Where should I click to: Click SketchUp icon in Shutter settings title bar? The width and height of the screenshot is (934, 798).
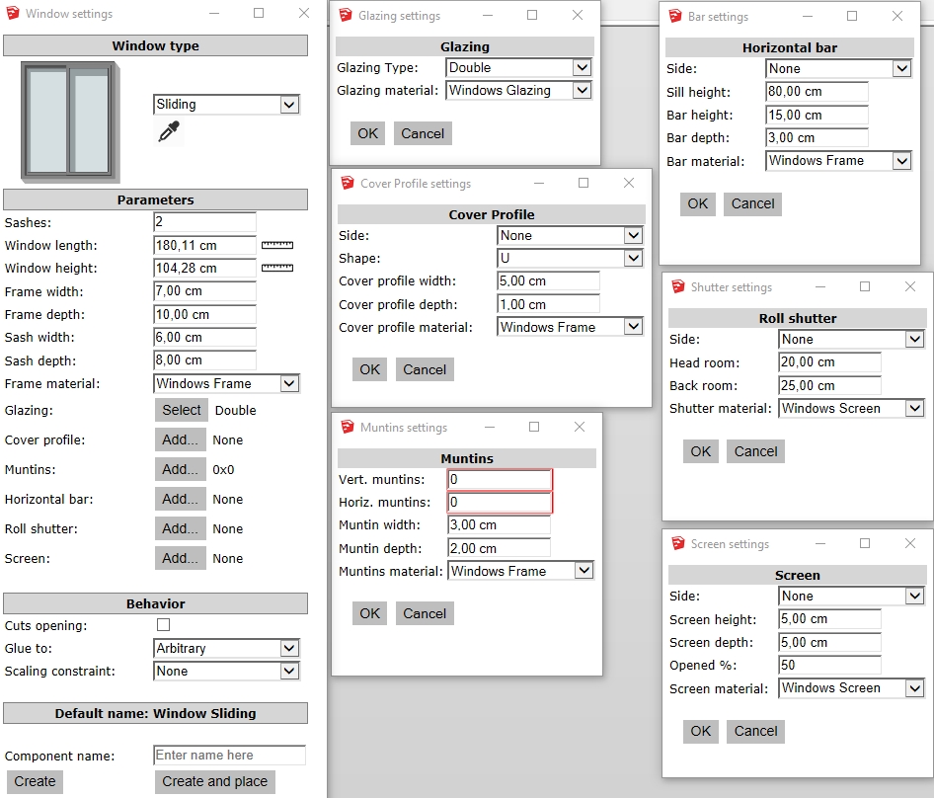click(678, 287)
